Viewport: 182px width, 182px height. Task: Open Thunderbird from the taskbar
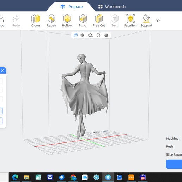(x=61, y=177)
